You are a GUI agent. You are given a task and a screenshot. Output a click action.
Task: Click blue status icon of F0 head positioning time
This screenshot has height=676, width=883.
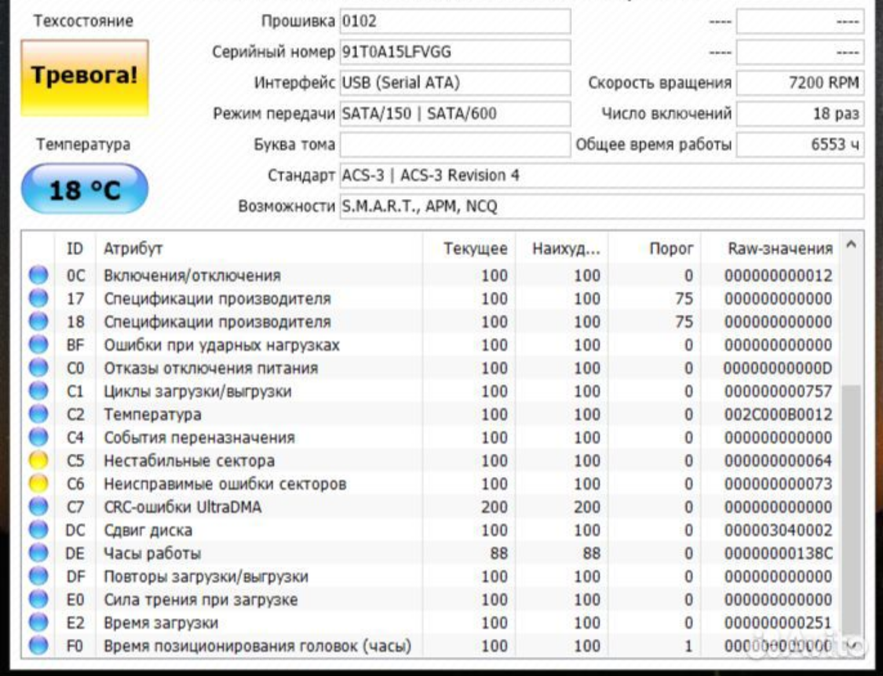tap(38, 645)
